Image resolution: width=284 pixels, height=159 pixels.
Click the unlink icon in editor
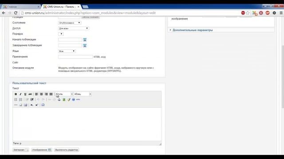[x=54, y=99]
